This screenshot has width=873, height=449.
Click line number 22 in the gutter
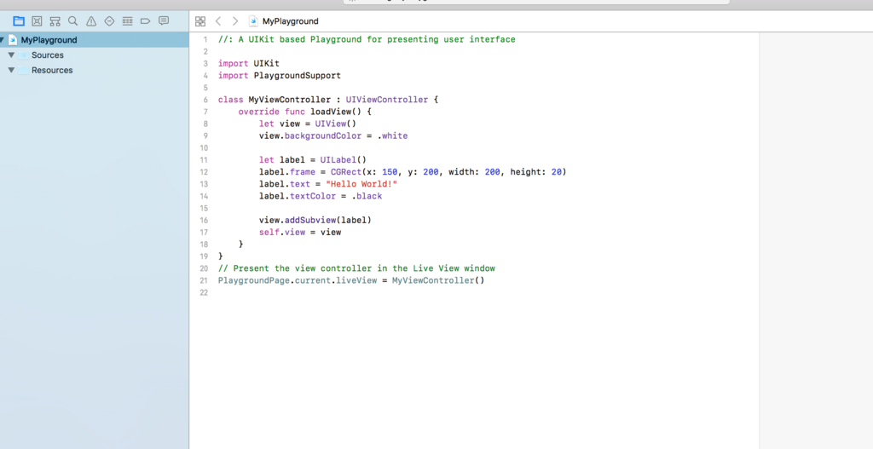click(x=204, y=292)
